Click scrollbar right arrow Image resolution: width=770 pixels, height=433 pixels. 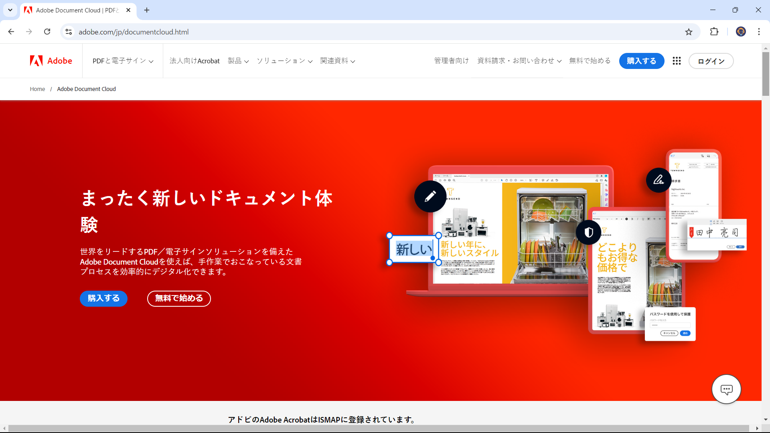pos(757,429)
